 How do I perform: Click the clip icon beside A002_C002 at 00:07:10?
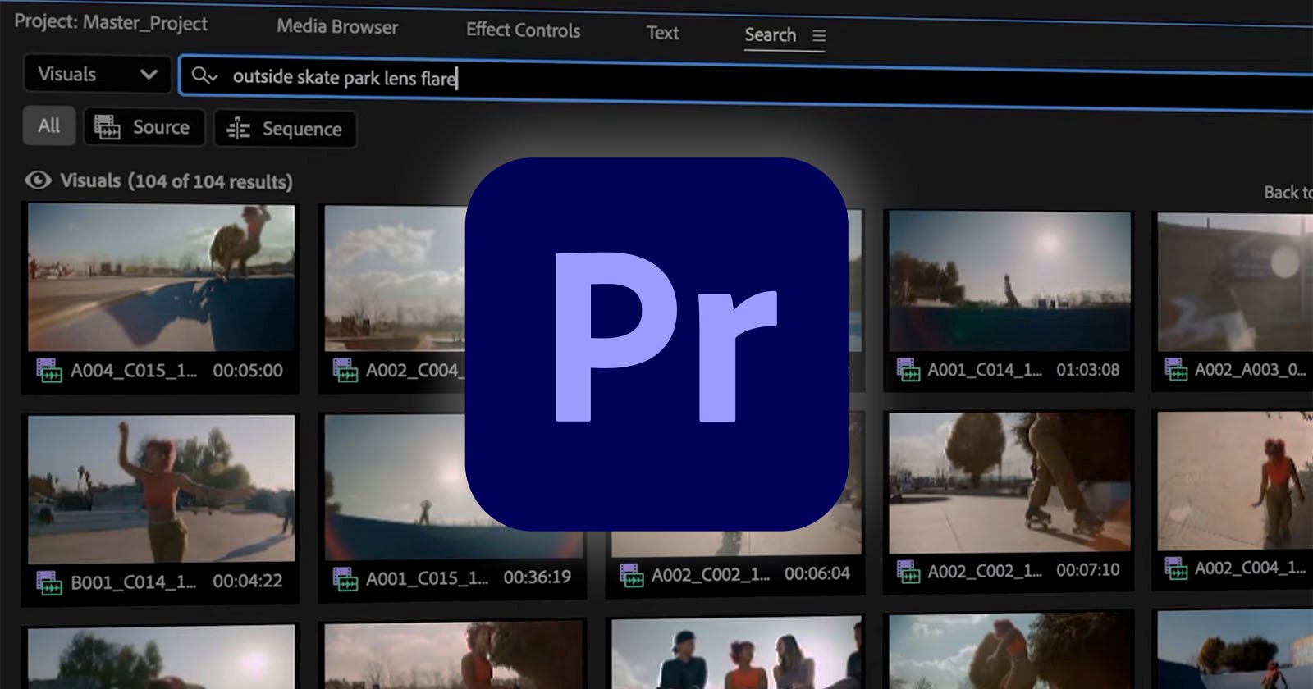(x=908, y=571)
